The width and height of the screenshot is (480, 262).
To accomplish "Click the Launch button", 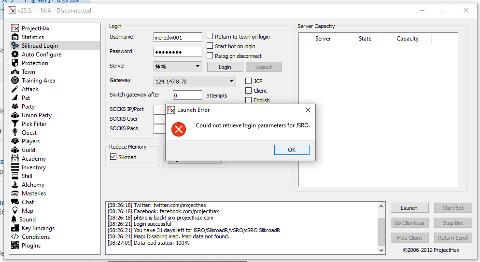I will (409, 208).
